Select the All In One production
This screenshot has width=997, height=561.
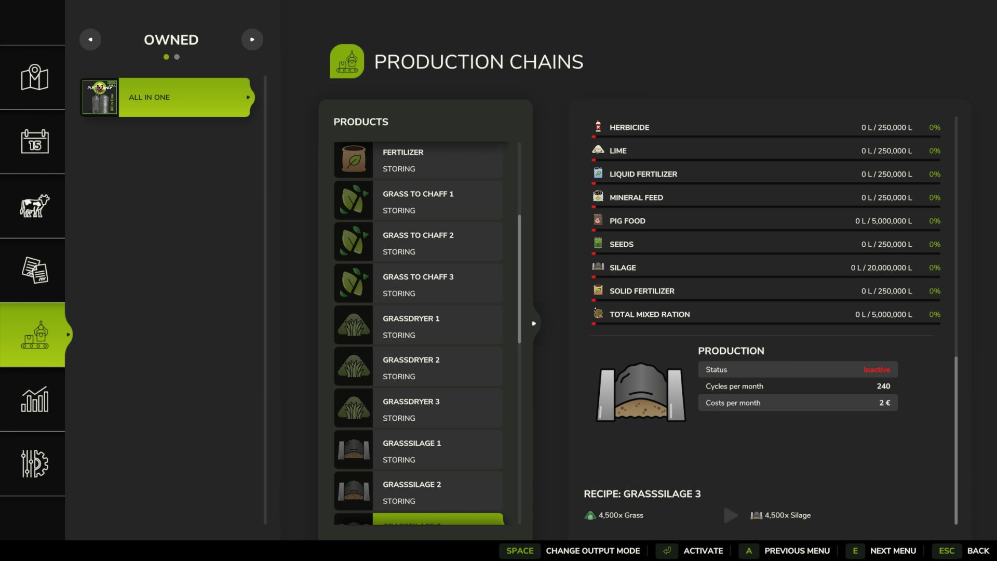[184, 97]
